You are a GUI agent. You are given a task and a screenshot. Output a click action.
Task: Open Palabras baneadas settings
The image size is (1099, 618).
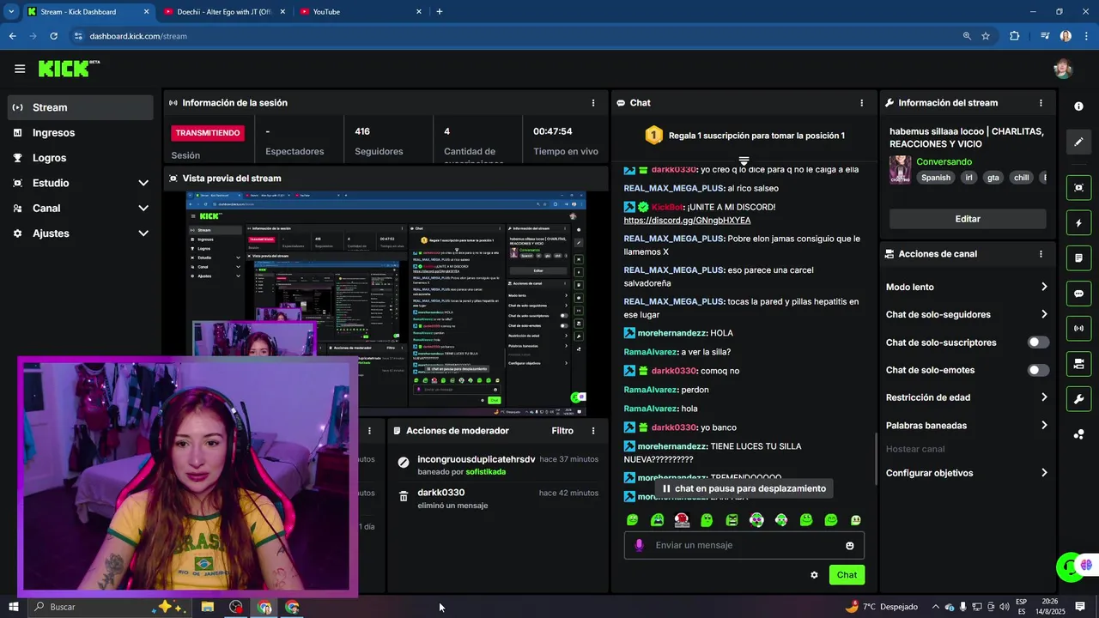click(967, 426)
